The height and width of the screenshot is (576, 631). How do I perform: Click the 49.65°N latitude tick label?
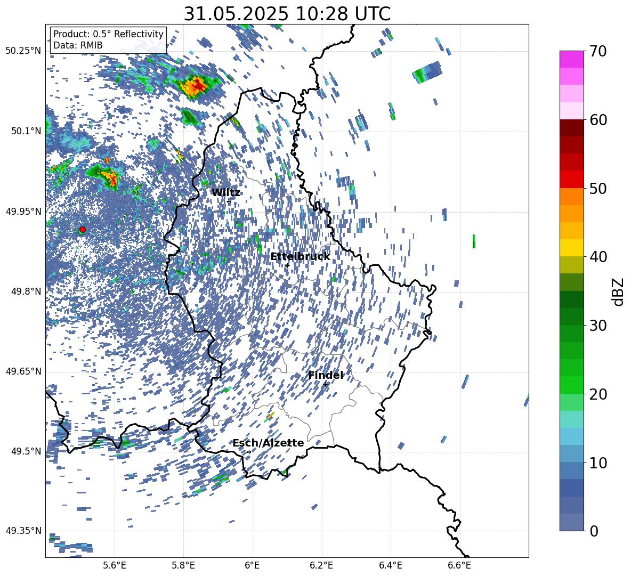(24, 371)
